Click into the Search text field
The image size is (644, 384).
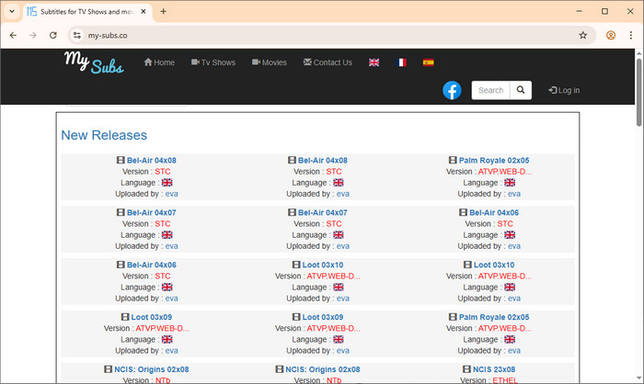click(490, 90)
